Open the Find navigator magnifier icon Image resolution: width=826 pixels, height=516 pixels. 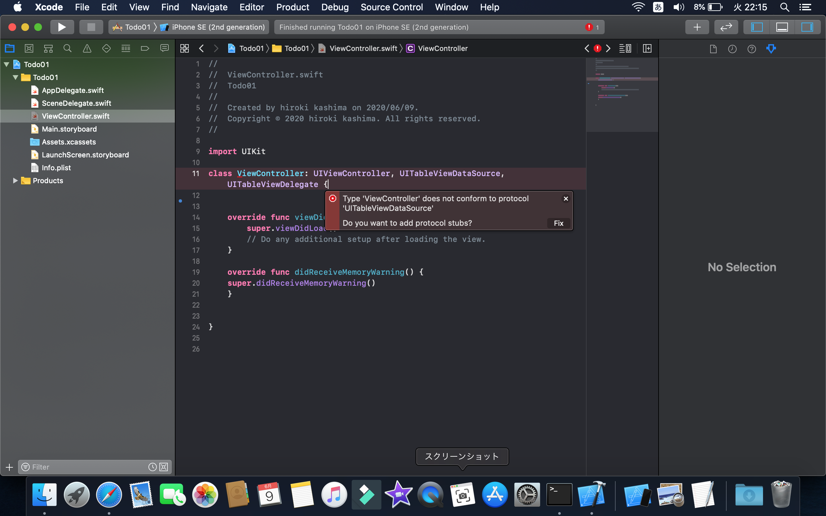pyautogui.click(x=67, y=48)
